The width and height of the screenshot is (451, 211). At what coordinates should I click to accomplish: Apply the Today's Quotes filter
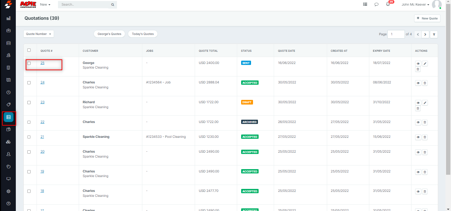(143, 34)
